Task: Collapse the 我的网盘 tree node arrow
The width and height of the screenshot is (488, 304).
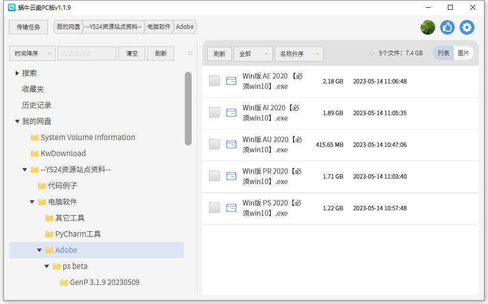Action: click(17, 122)
